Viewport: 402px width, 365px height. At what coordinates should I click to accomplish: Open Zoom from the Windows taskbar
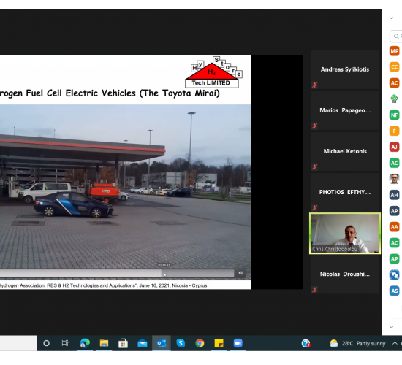click(238, 343)
